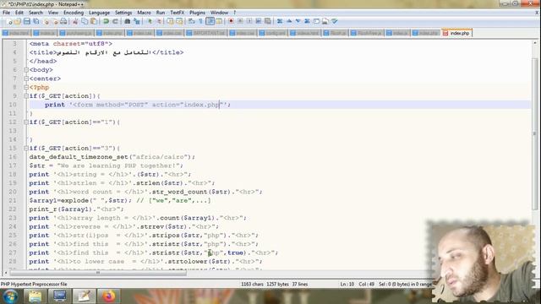Click the 'PHP Hypertext Preprocessor file' status text
This screenshot has width=541, height=304.
tap(34, 284)
